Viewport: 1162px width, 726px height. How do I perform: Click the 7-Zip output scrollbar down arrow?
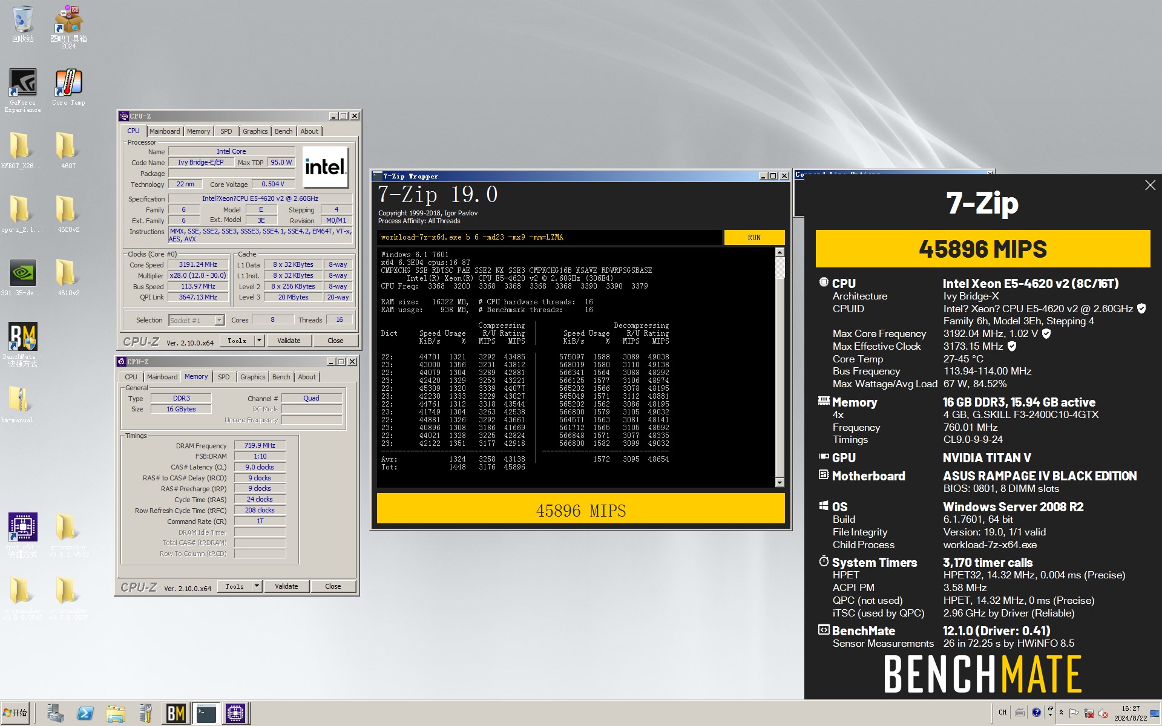click(780, 482)
